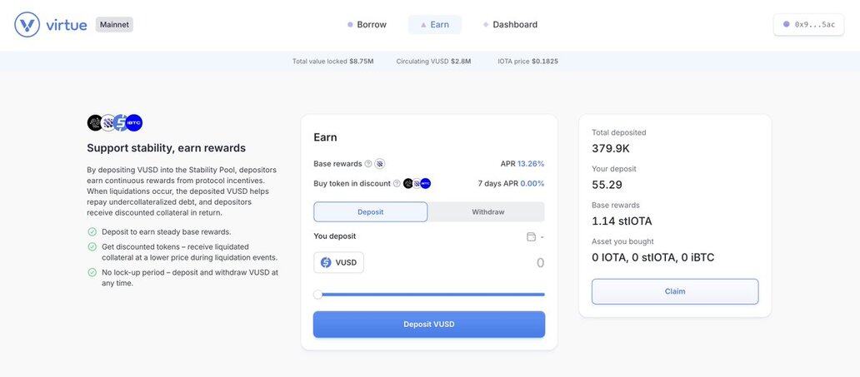
Task: Open the VUSD token selector
Action: [x=338, y=263]
